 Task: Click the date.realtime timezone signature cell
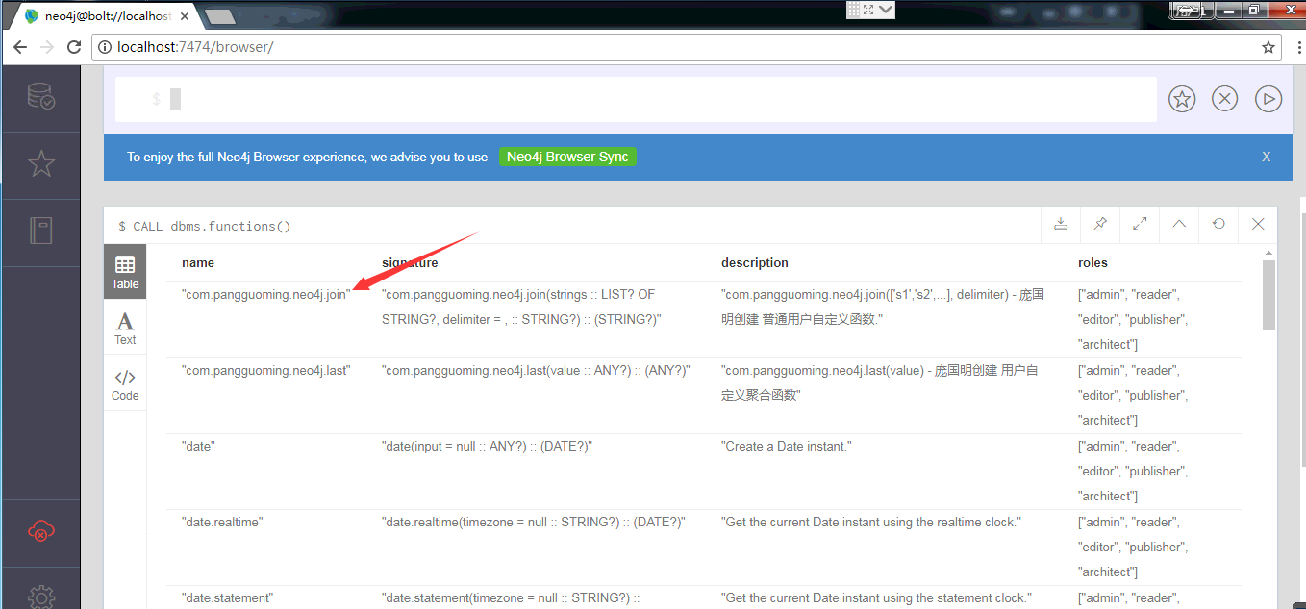[533, 522]
